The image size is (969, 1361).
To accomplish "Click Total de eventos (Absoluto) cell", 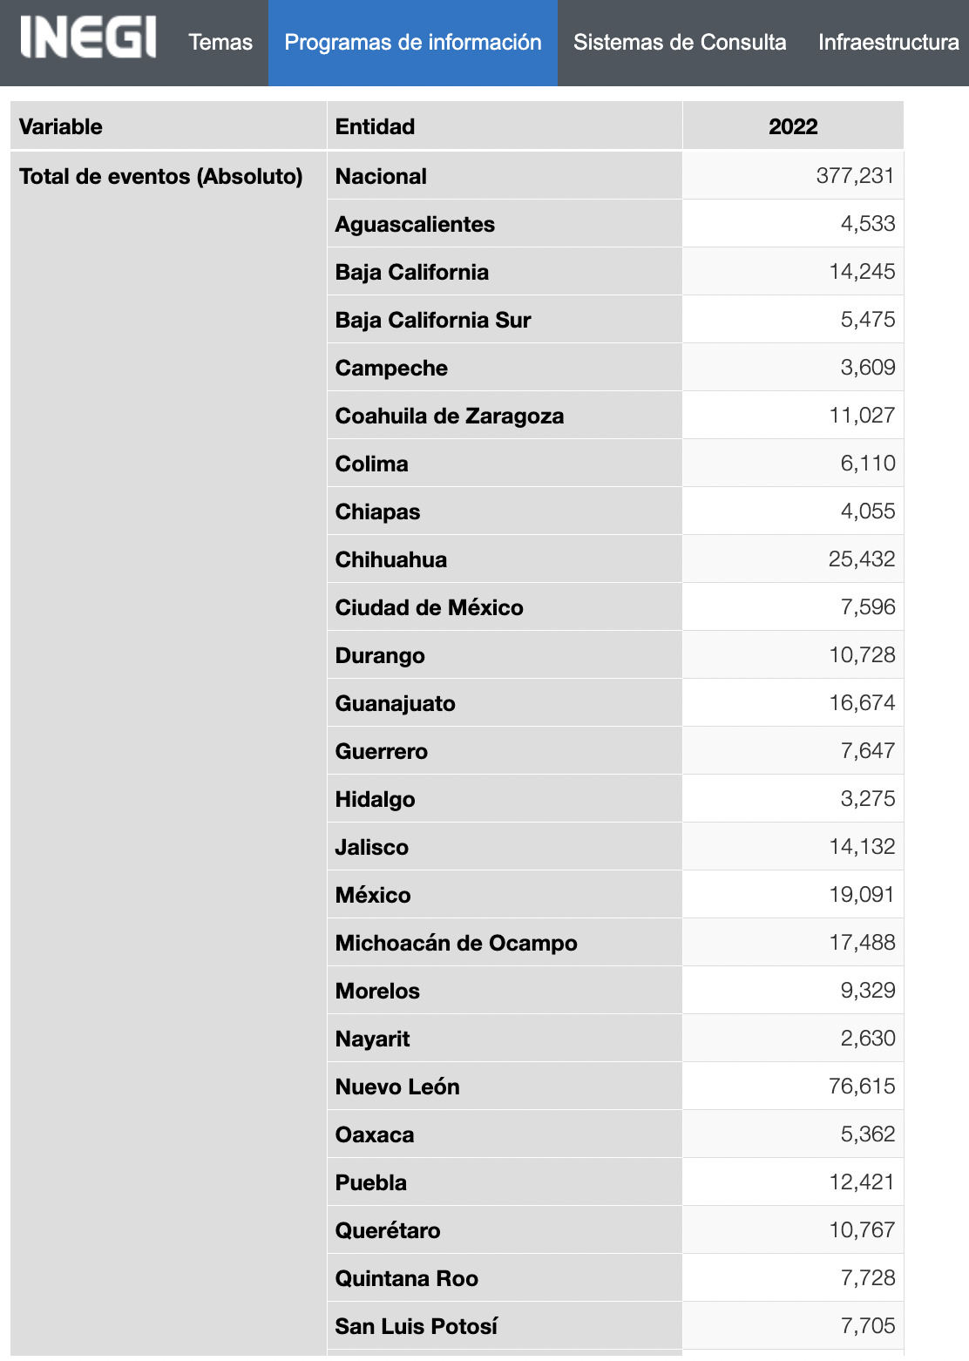I will (x=161, y=176).
